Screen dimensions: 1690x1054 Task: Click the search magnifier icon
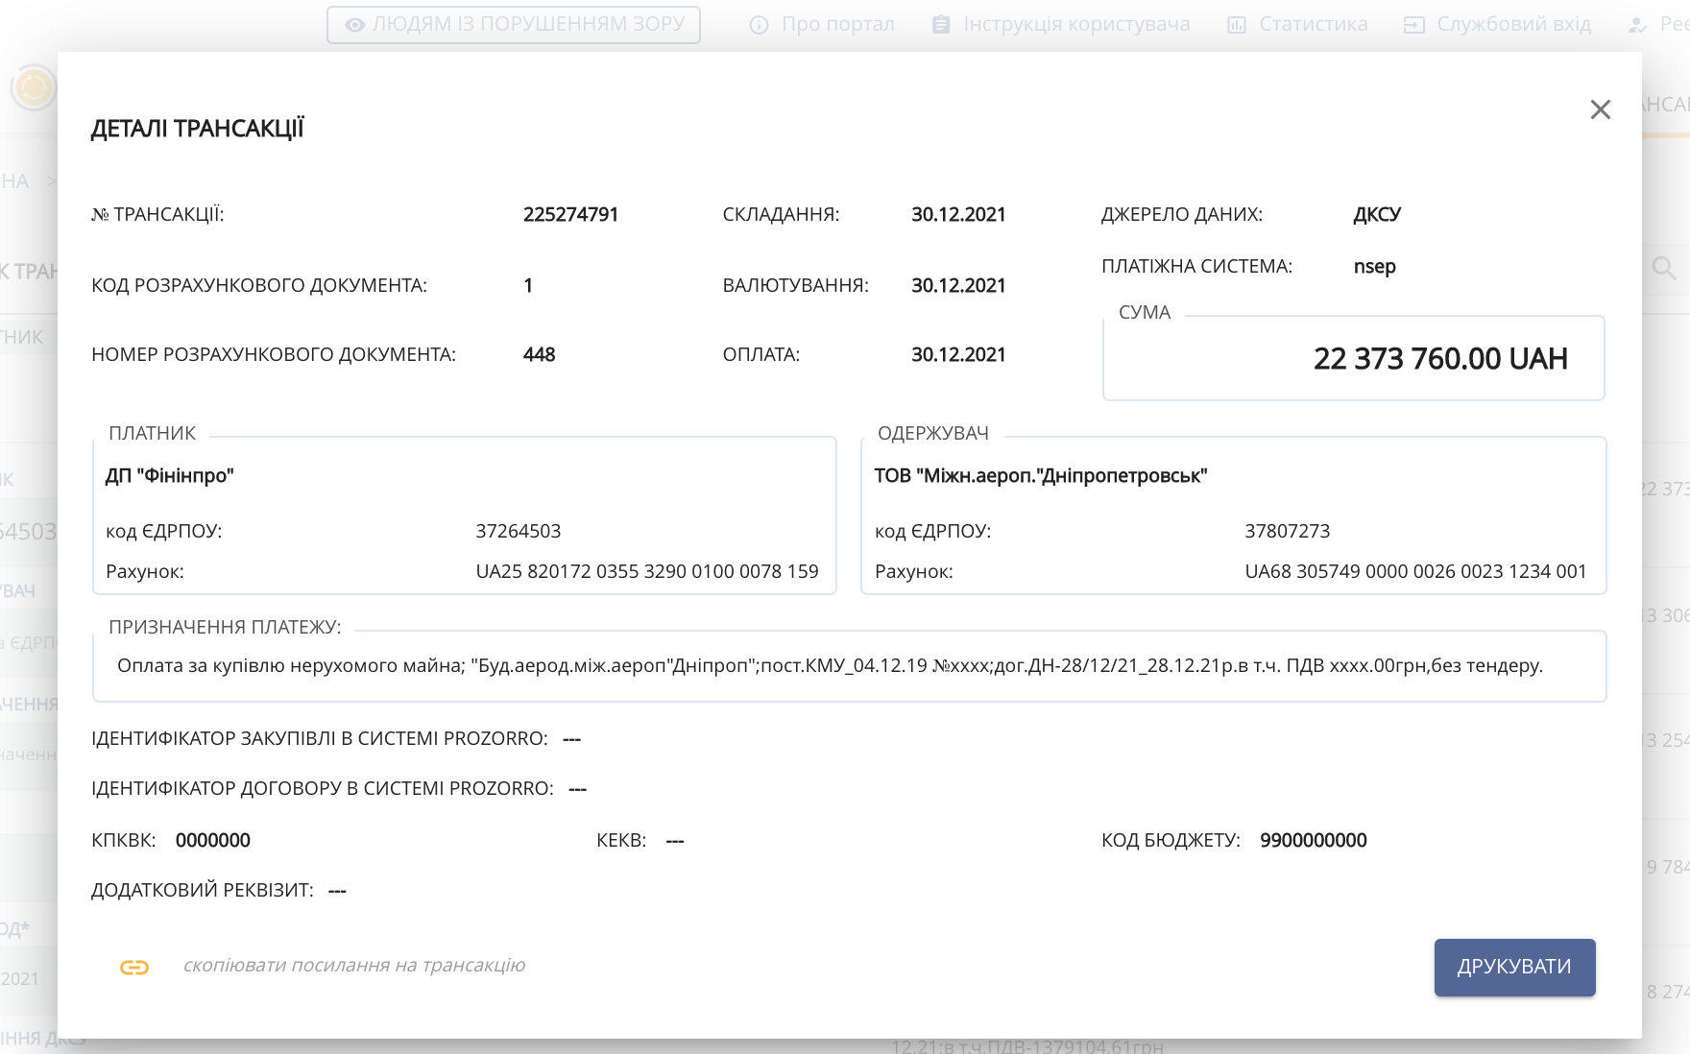[1664, 269]
